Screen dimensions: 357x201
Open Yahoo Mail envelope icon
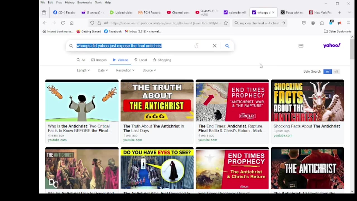pos(301,46)
